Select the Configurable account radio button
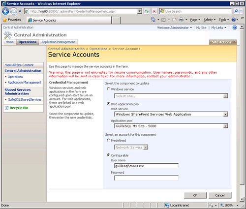This screenshot has width=246, height=209. tap(108, 155)
